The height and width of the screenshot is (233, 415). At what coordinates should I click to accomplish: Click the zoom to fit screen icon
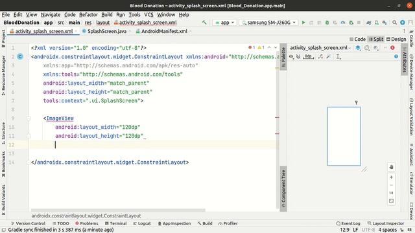point(391,201)
